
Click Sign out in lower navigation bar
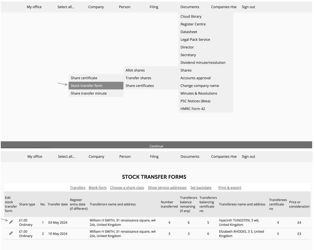(x=249, y=157)
